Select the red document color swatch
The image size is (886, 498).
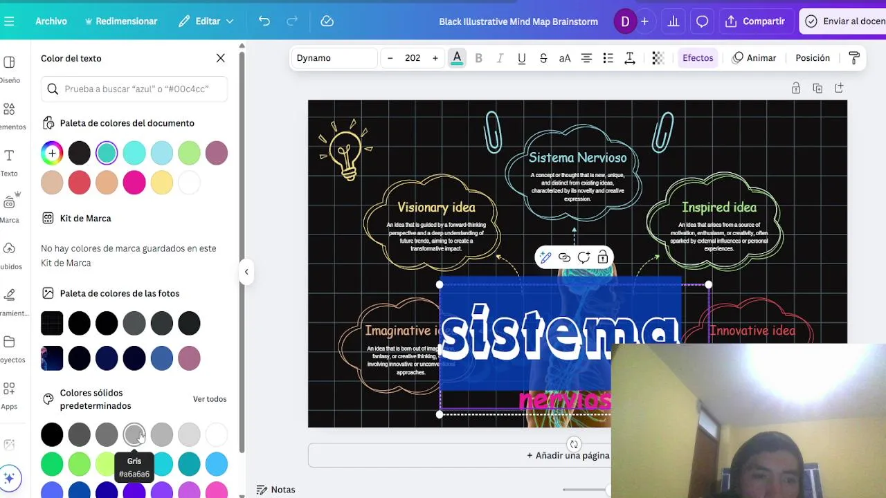pyautogui.click(x=79, y=183)
